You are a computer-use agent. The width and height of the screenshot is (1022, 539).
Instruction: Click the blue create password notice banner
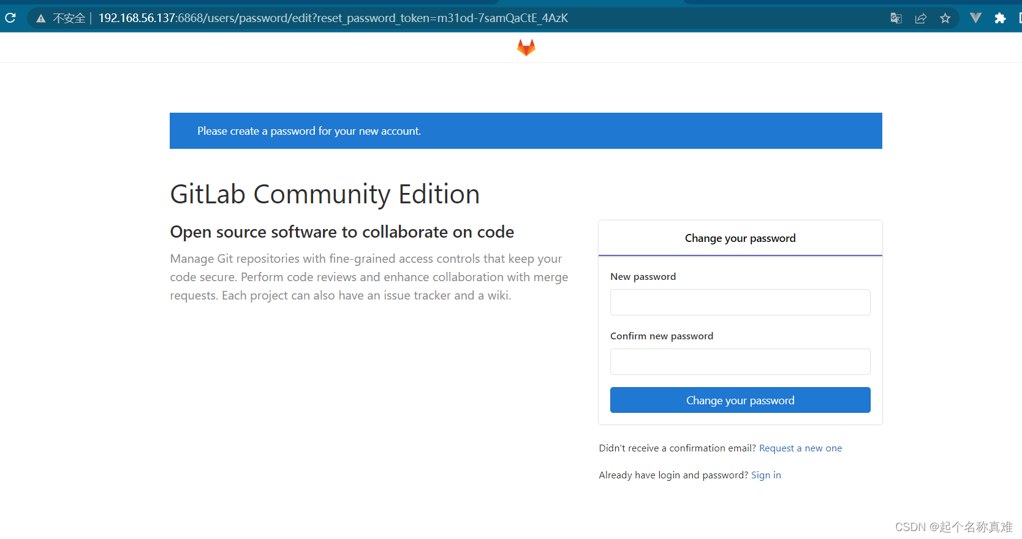point(526,130)
